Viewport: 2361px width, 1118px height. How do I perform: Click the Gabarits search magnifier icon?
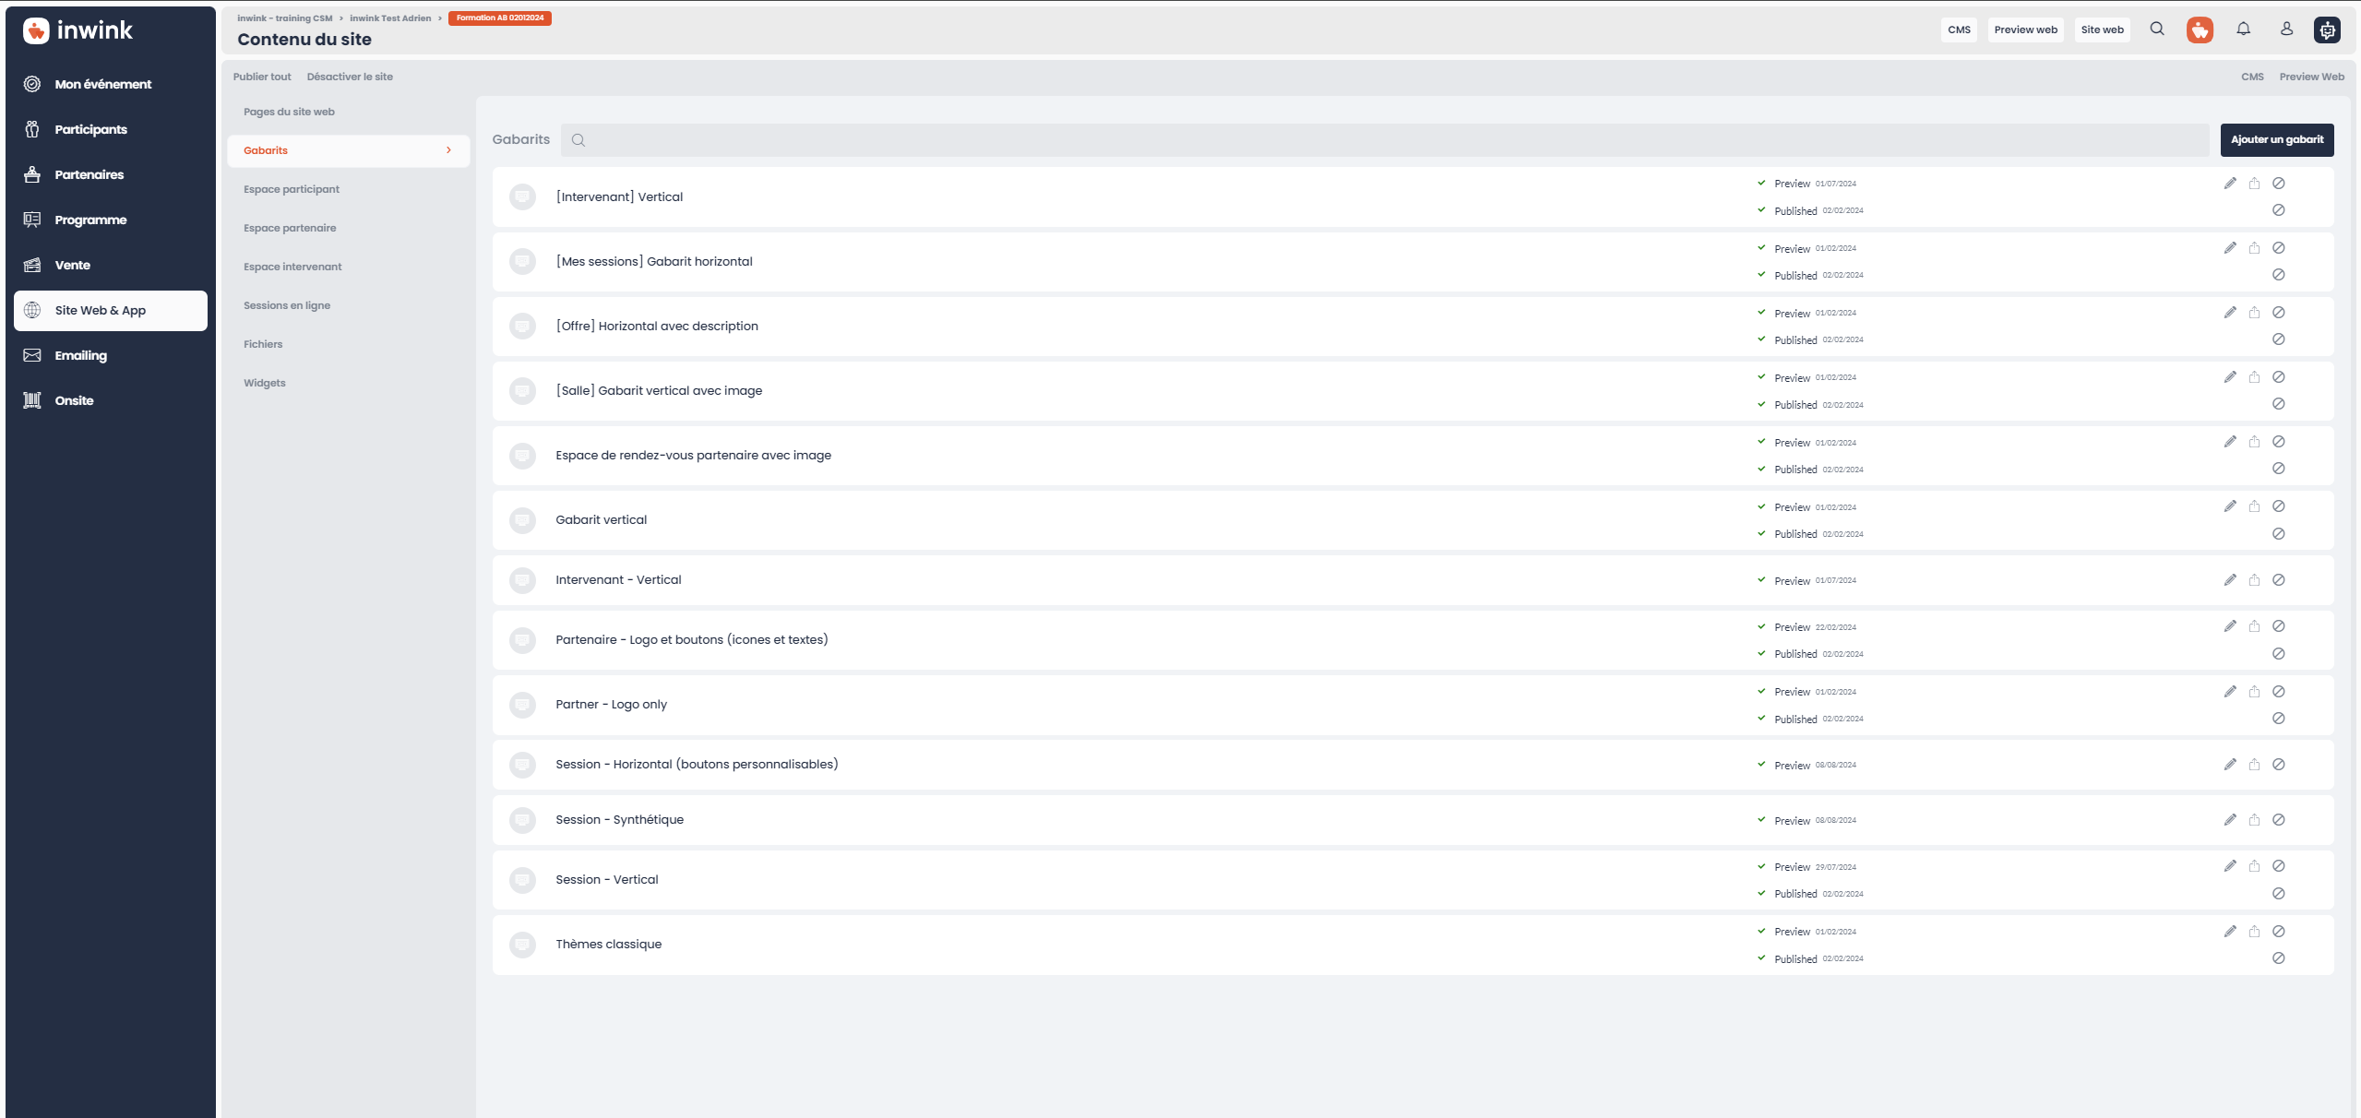[x=578, y=140]
